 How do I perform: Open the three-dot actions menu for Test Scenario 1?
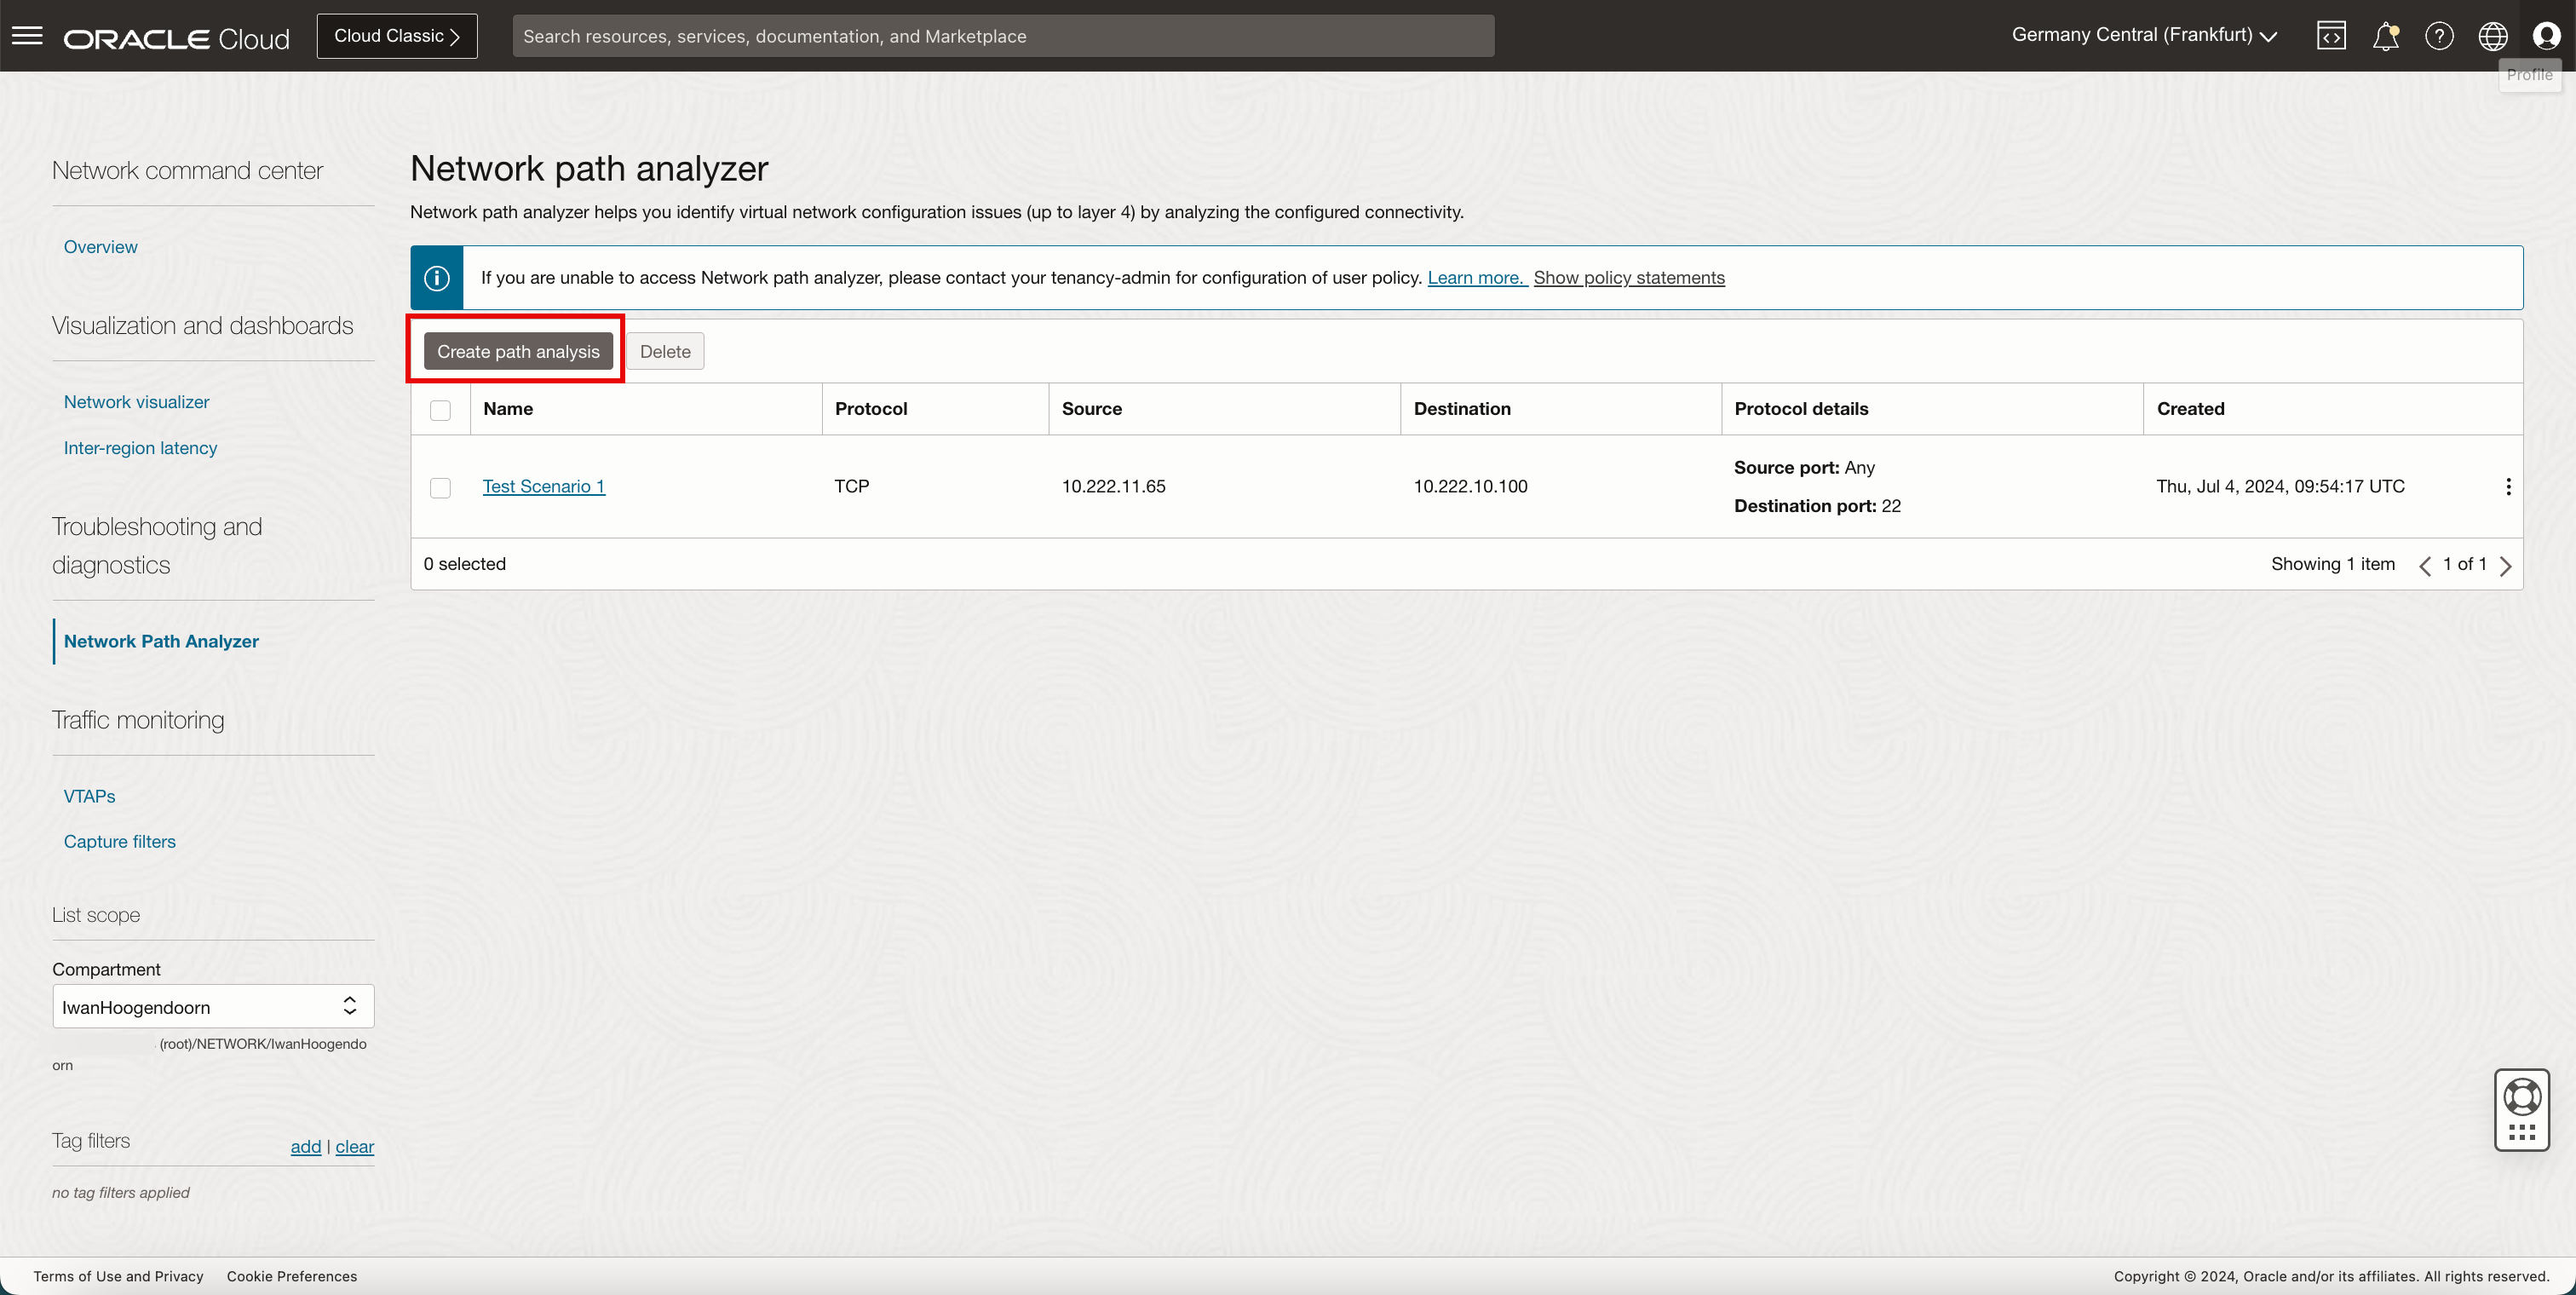coord(2508,487)
